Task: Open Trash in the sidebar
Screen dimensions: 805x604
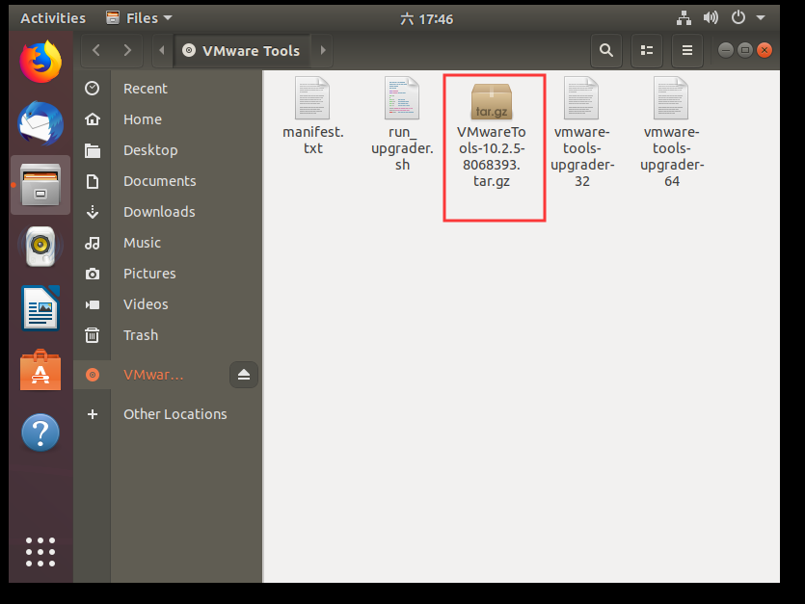Action: [x=168, y=334]
